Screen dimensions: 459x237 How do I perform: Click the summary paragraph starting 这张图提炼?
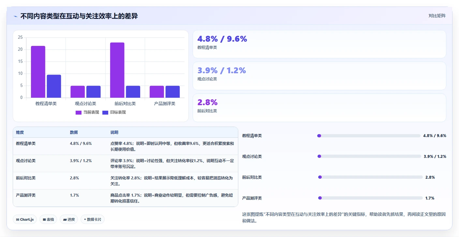(x=344, y=218)
